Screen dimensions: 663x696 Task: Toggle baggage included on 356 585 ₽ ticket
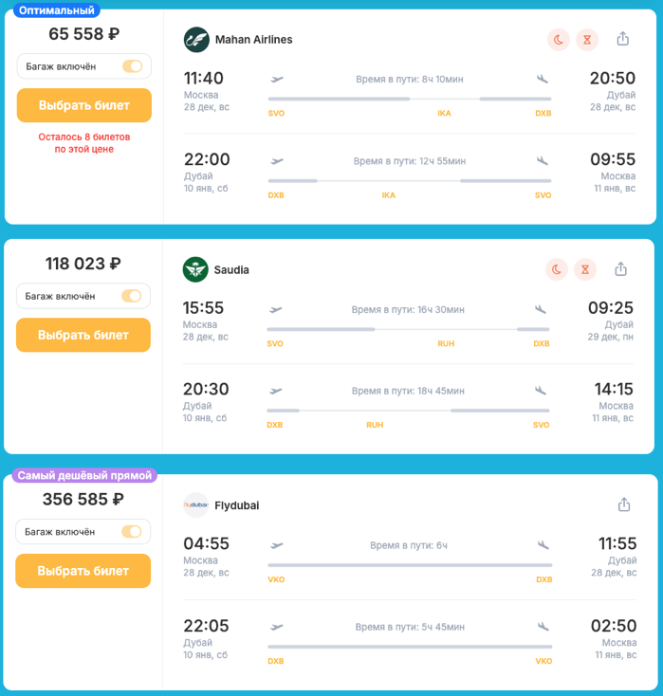pos(131,532)
